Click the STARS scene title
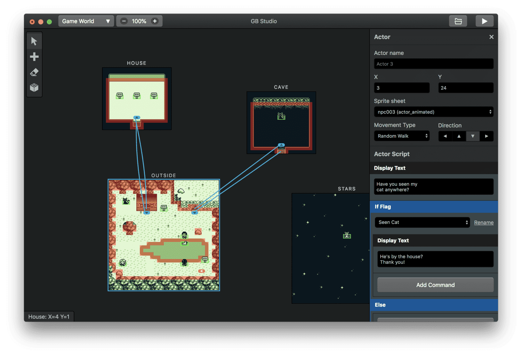Image resolution: width=522 pixels, height=356 pixels. point(347,189)
